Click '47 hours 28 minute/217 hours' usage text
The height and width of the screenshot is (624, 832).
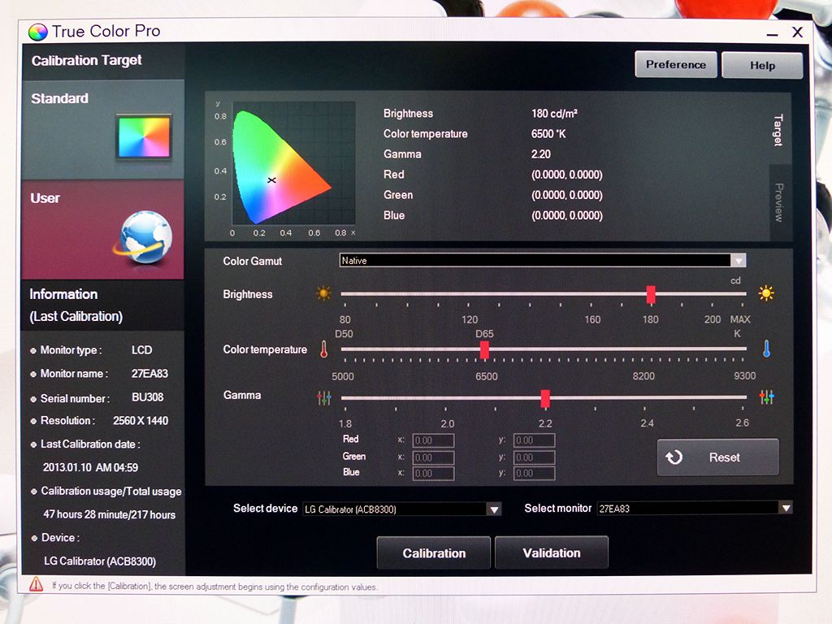pos(110,514)
